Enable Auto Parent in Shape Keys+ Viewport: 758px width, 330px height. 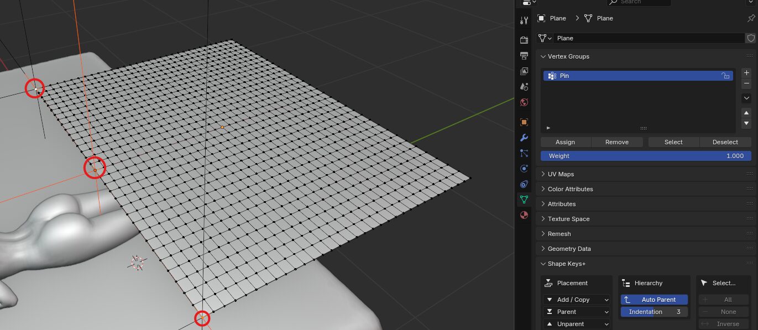[654, 300]
